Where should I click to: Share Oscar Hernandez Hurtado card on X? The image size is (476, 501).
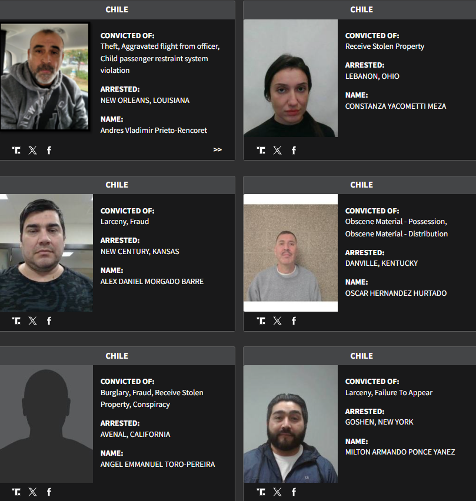click(278, 321)
